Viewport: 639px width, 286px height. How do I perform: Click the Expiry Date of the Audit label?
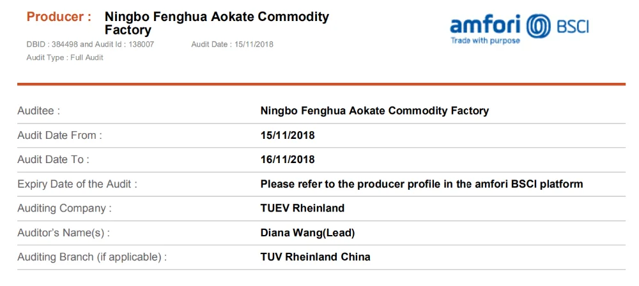(x=77, y=184)
